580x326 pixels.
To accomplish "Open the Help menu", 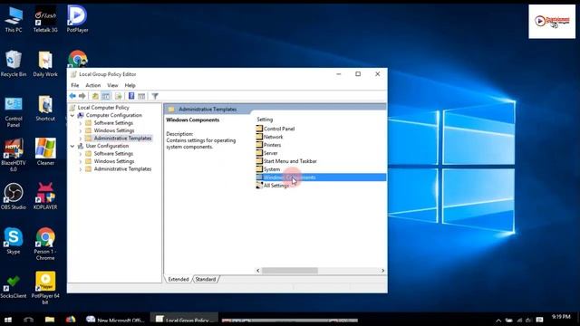I will (x=130, y=85).
